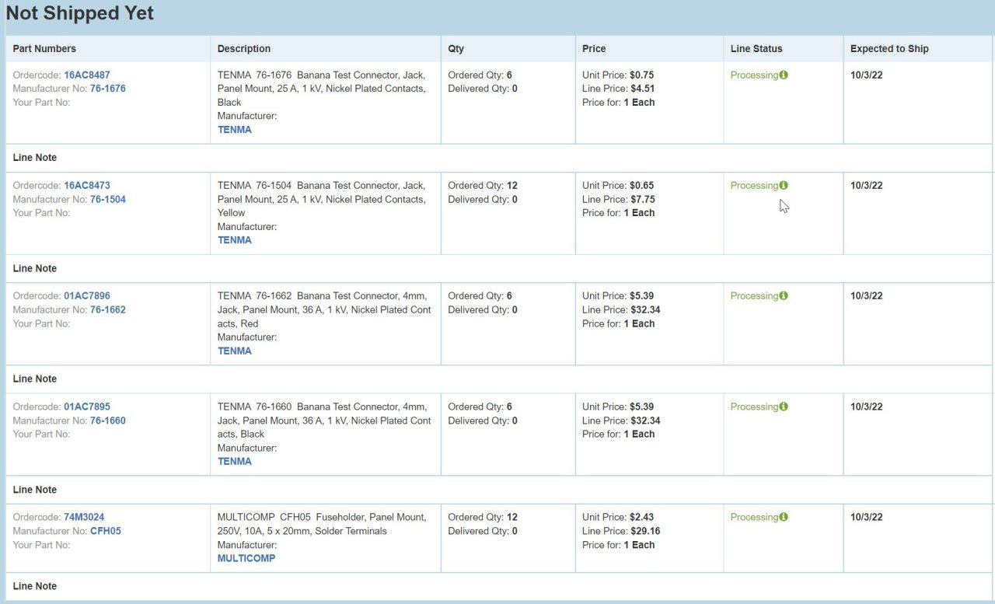
Task: Click manufacturer number 76-1660 link
Action: (108, 421)
